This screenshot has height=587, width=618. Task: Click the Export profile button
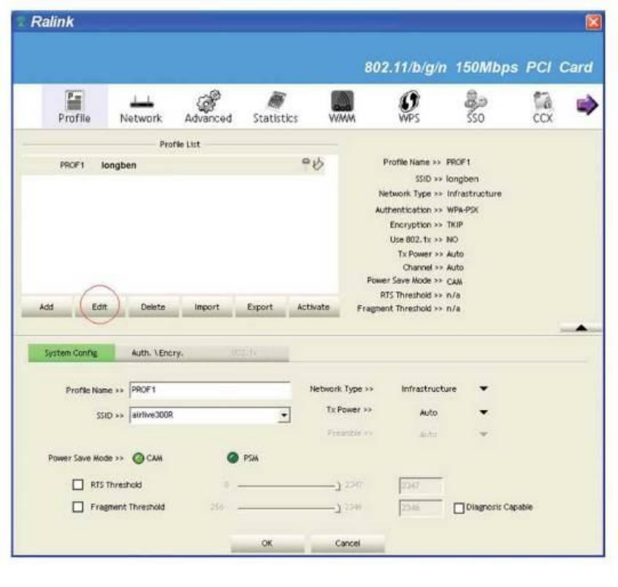[x=260, y=307]
